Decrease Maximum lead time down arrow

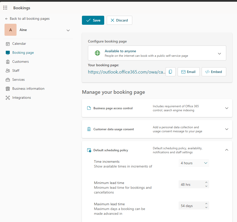tap(206, 207)
